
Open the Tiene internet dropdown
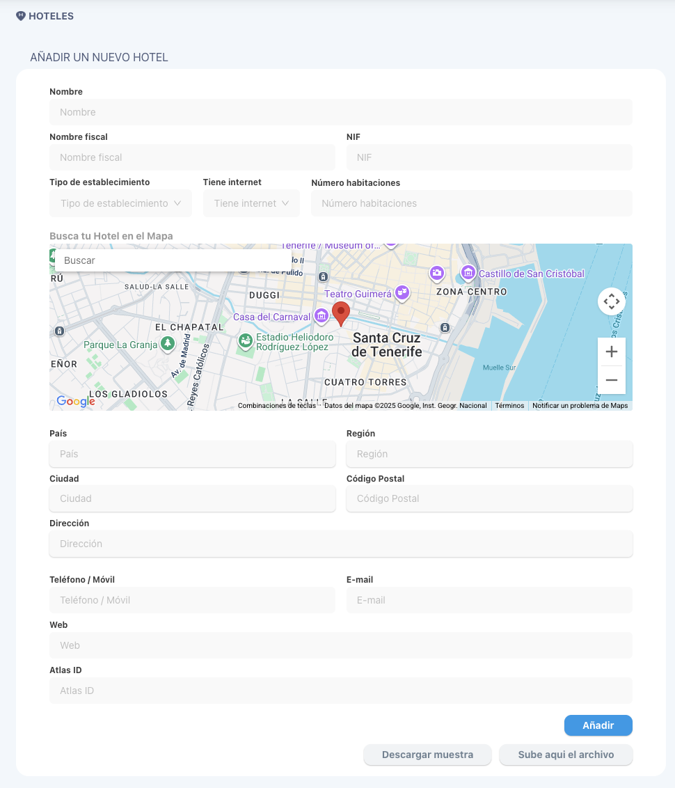[x=251, y=203]
